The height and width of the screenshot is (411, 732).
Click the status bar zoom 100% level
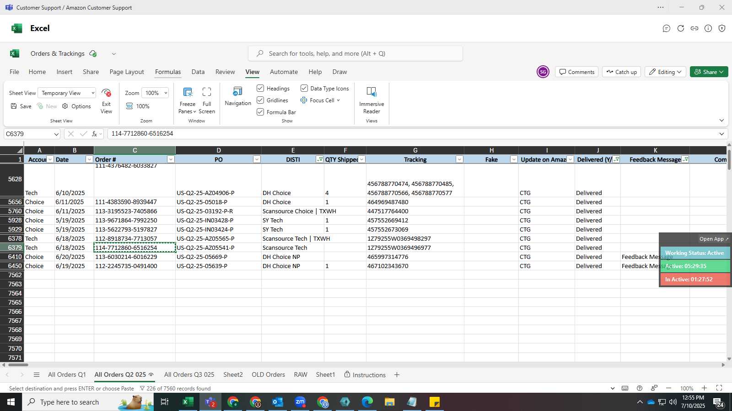click(687, 388)
